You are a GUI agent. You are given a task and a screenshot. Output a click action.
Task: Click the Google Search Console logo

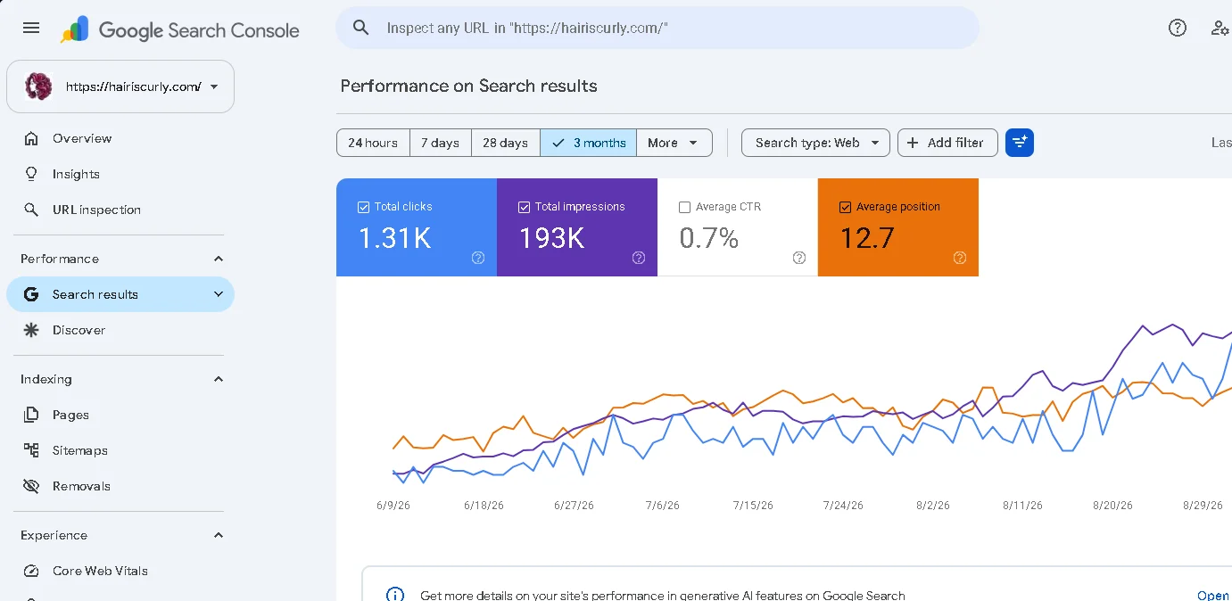(180, 29)
